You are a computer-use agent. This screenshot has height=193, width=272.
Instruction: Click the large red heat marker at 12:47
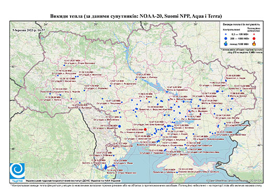click(x=145, y=130)
